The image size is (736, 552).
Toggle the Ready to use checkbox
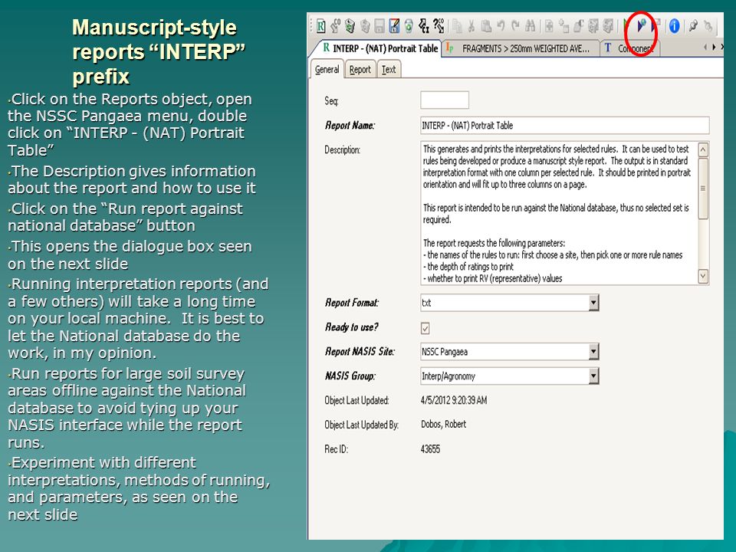426,328
